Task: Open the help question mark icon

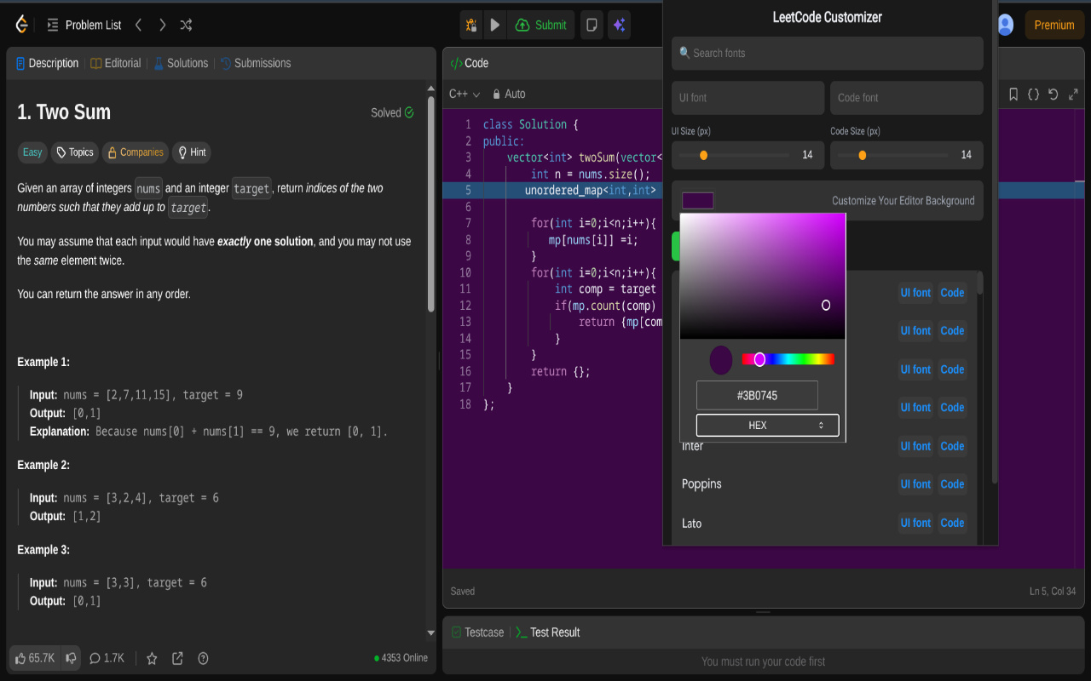Action: 203,658
